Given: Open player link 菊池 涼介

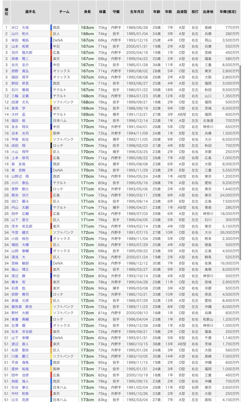Looking at the screenshot, I should (x=20, y=195).
